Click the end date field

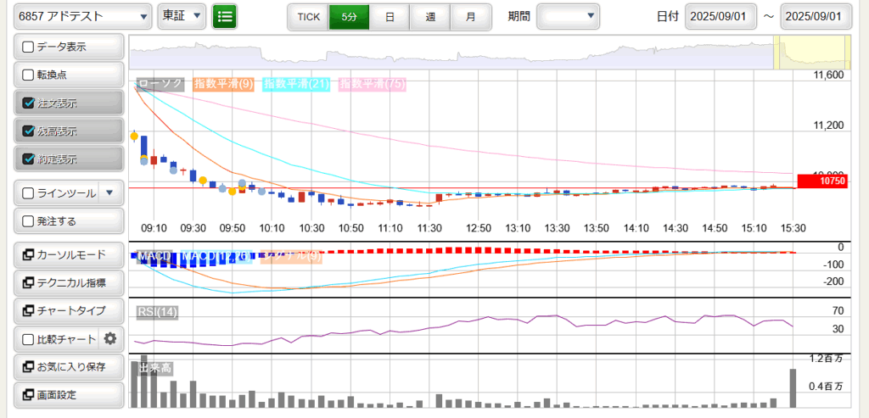pyautogui.click(x=816, y=17)
